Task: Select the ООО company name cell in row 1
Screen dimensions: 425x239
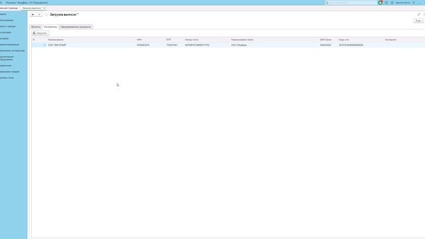Action: pos(57,45)
